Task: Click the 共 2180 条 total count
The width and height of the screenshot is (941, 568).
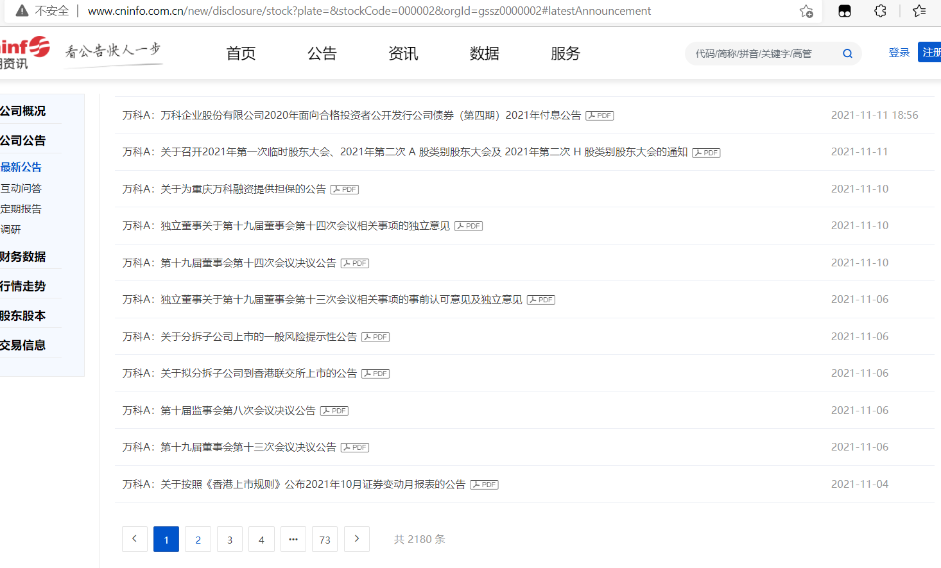Action: pos(420,539)
